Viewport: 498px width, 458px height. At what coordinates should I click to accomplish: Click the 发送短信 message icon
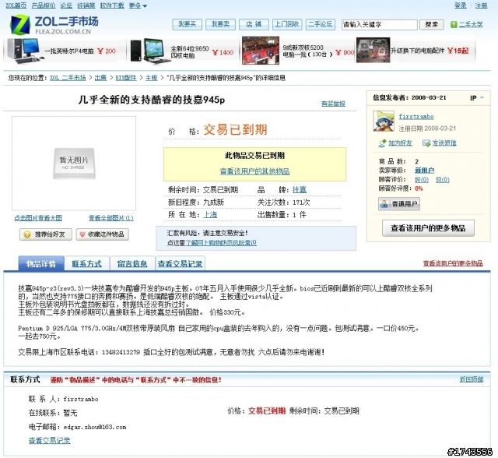click(426, 143)
